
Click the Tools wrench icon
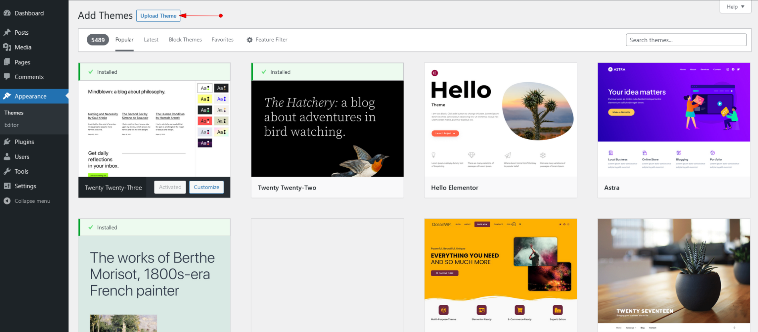pos(7,171)
